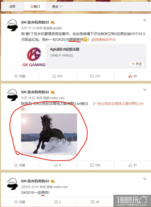Favorite the first post via 收藏 star
This screenshot has width=151, height=207.
coord(20,76)
